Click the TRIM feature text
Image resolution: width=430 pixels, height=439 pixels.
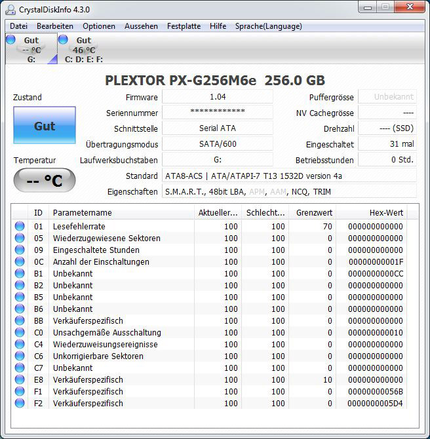(322, 192)
